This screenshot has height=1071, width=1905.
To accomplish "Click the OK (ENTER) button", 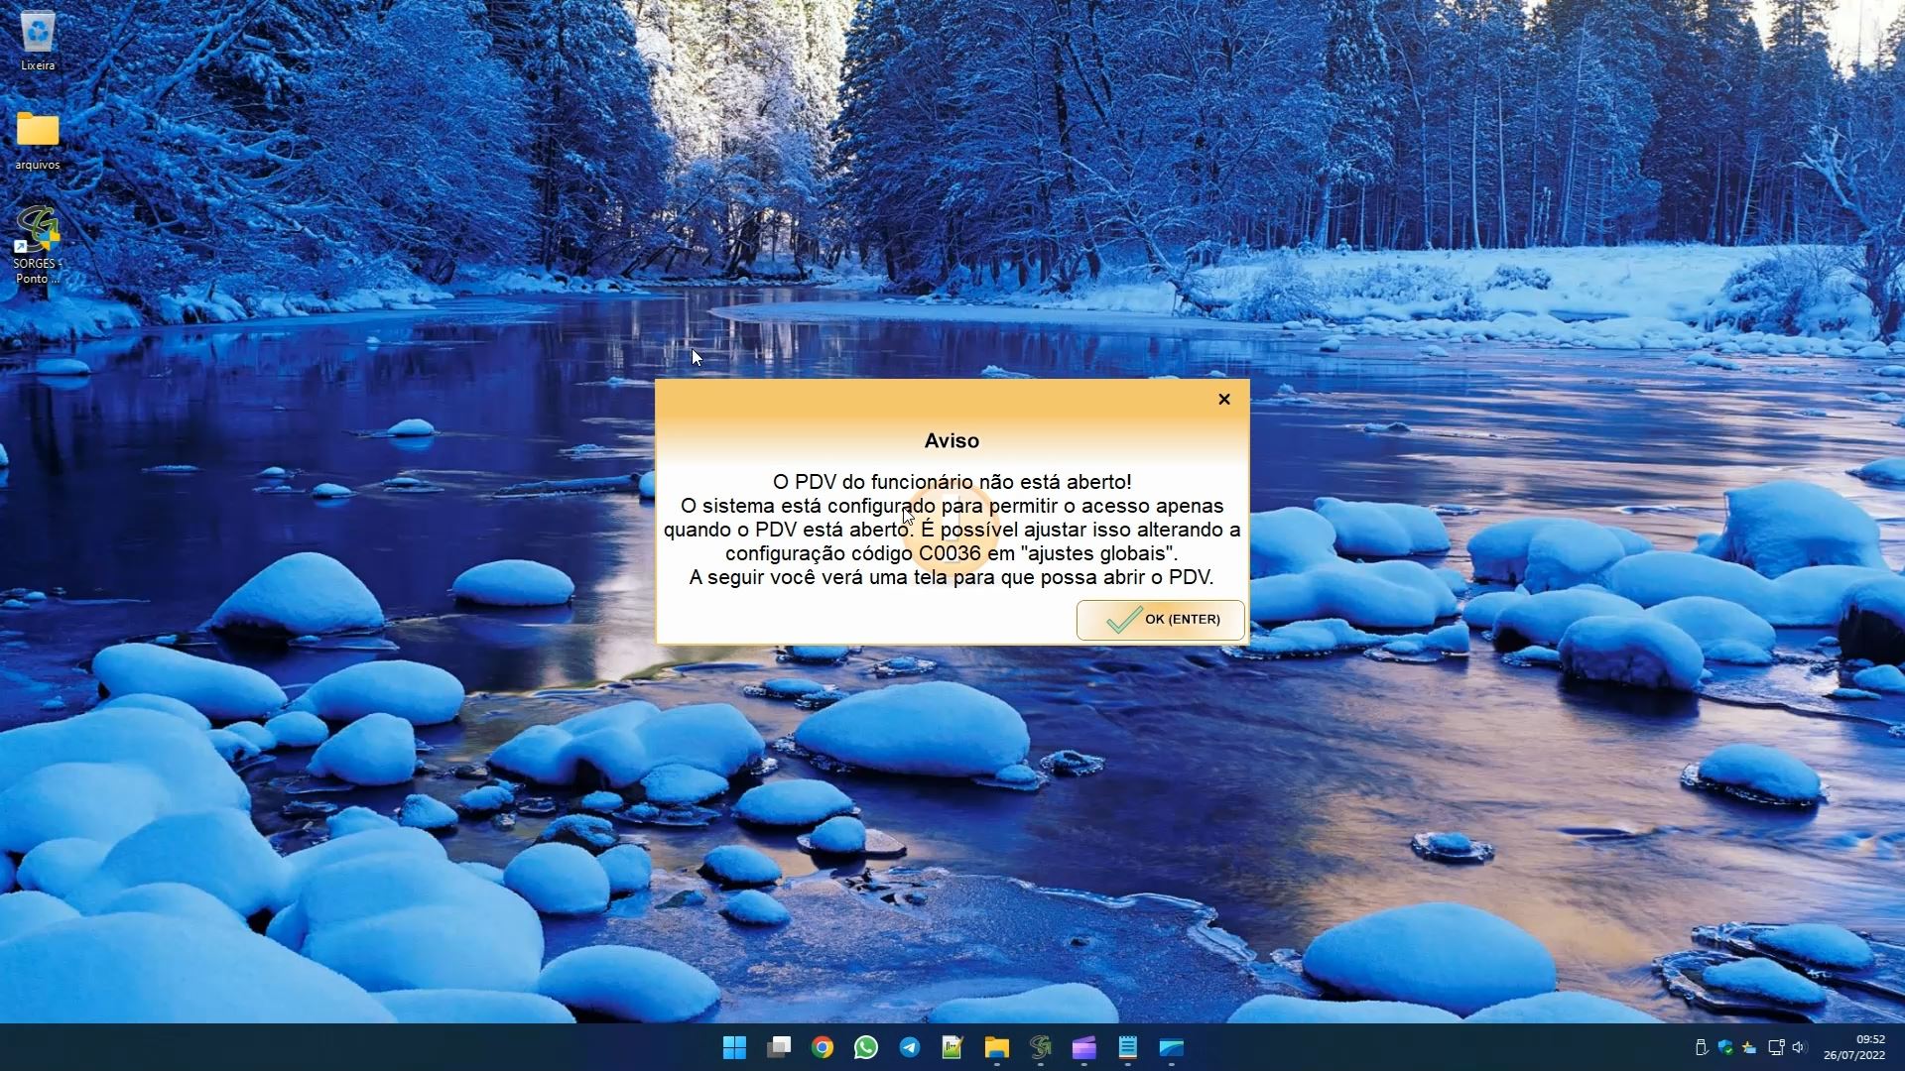I will 1160,620.
